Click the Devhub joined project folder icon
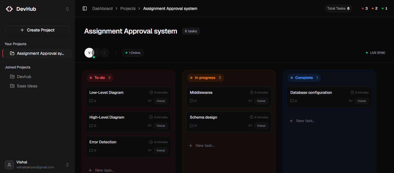The height and width of the screenshot is (173, 394). [12, 77]
